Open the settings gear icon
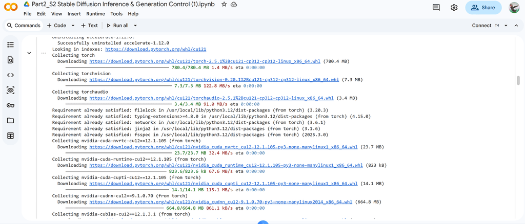 point(454,7)
